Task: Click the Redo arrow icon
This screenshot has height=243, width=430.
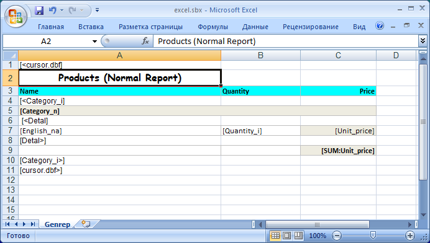Action: (x=72, y=11)
